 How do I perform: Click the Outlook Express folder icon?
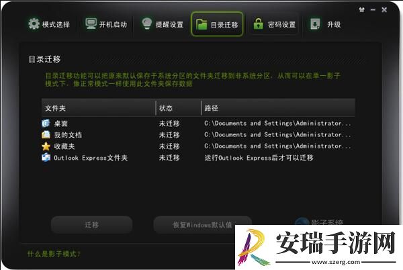click(x=46, y=157)
